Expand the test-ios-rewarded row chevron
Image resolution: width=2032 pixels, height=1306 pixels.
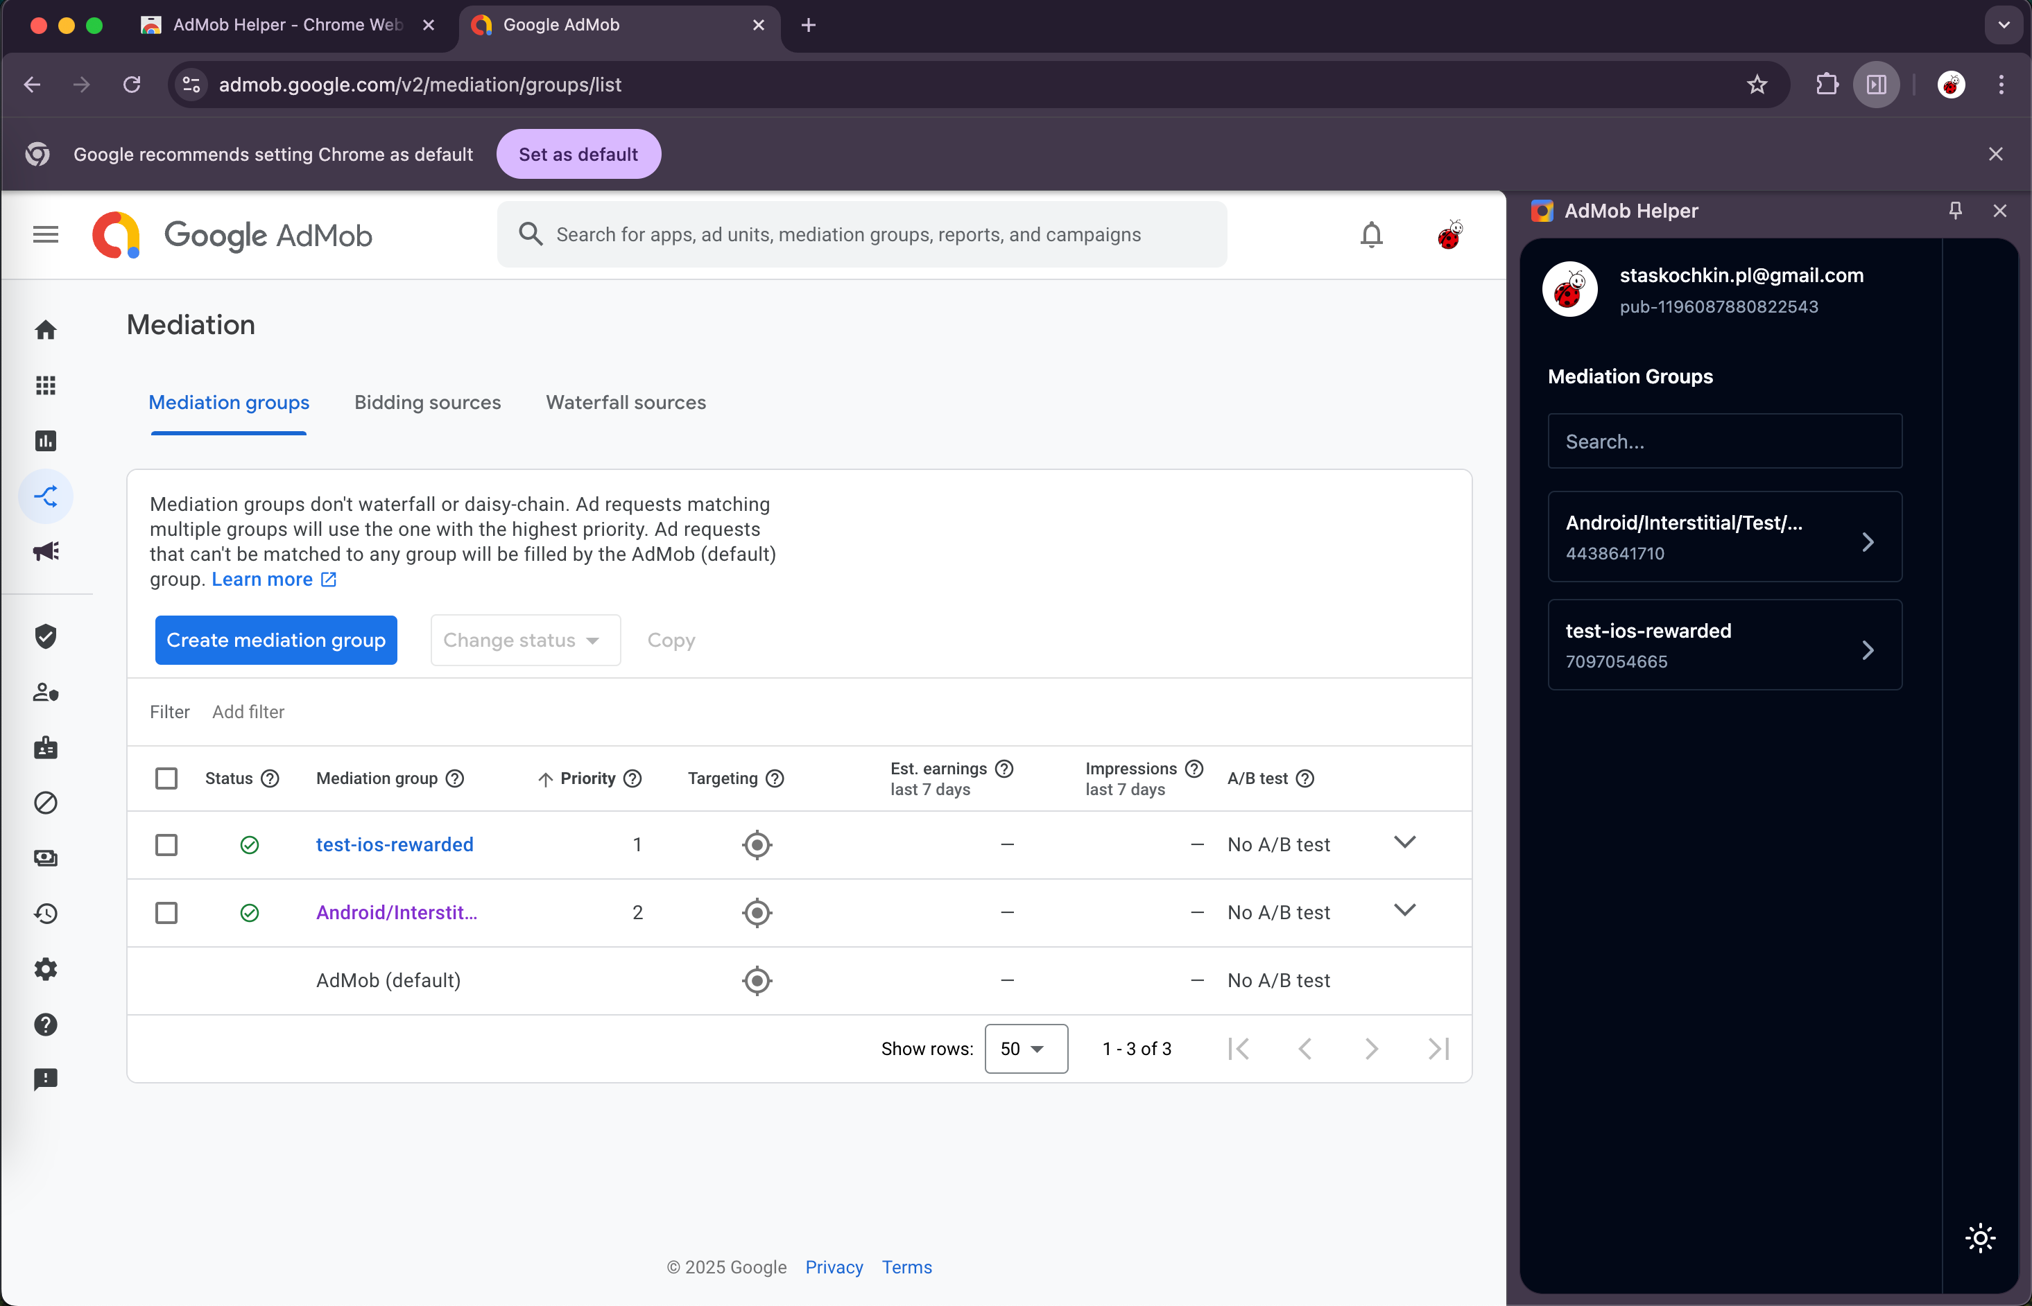tap(1405, 842)
